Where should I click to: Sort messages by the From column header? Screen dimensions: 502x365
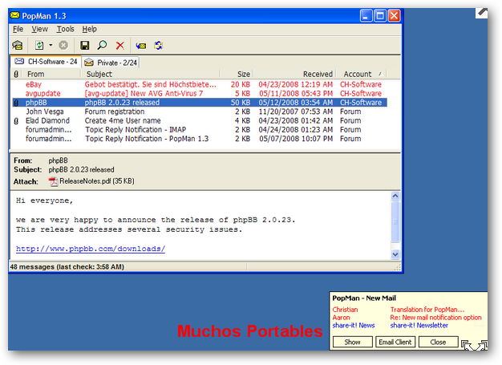(51, 75)
